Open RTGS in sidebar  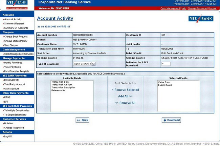[x=7, y=98]
